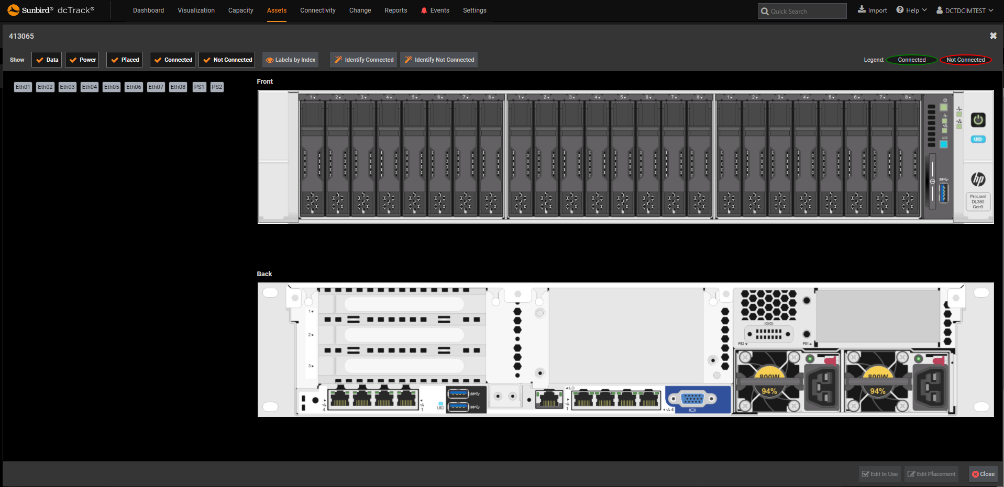The height and width of the screenshot is (487, 1004).
Task: Select the Eth04 port label
Action: [90, 87]
